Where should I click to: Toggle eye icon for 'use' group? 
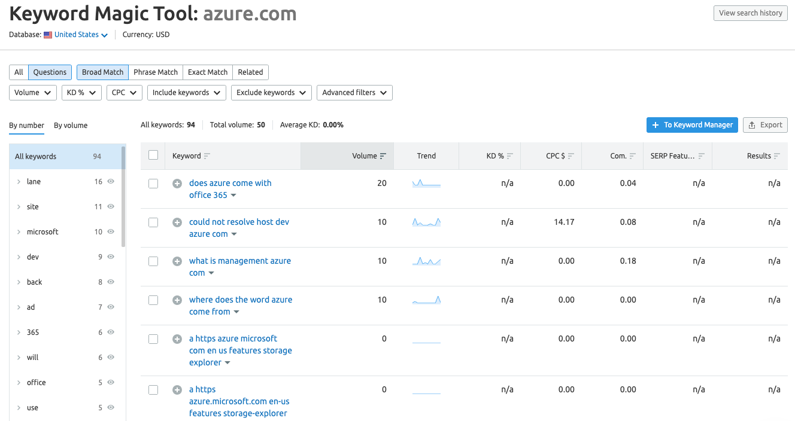111,408
